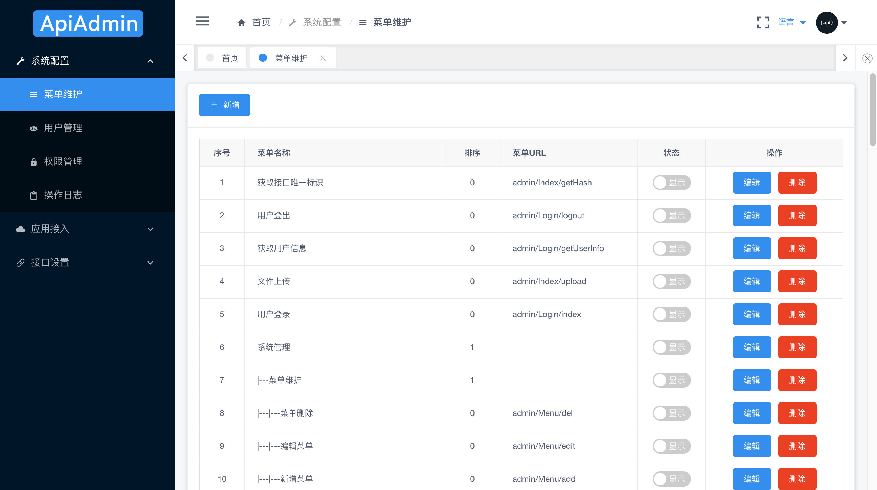Click the 新增 add button
The height and width of the screenshot is (490, 877).
tap(225, 105)
